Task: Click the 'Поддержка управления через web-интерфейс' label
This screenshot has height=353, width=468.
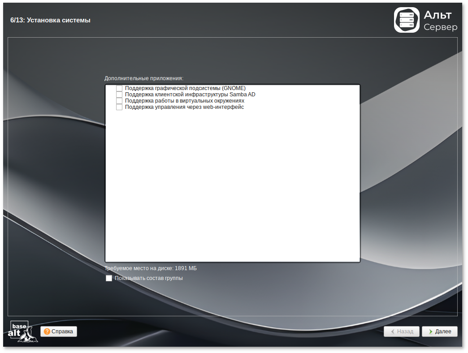Action: coord(184,107)
